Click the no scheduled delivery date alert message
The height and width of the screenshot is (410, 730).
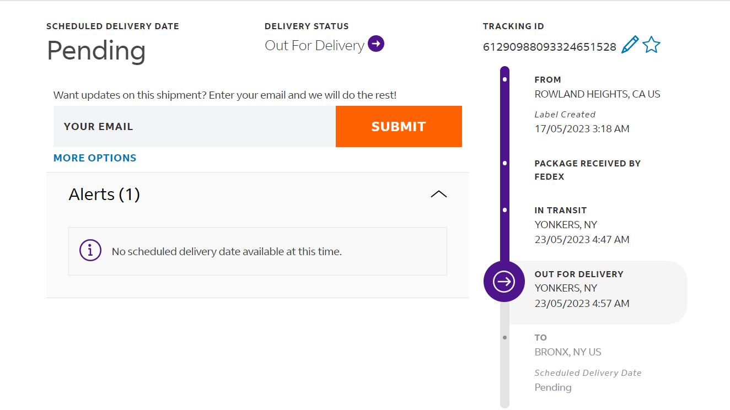tap(227, 252)
